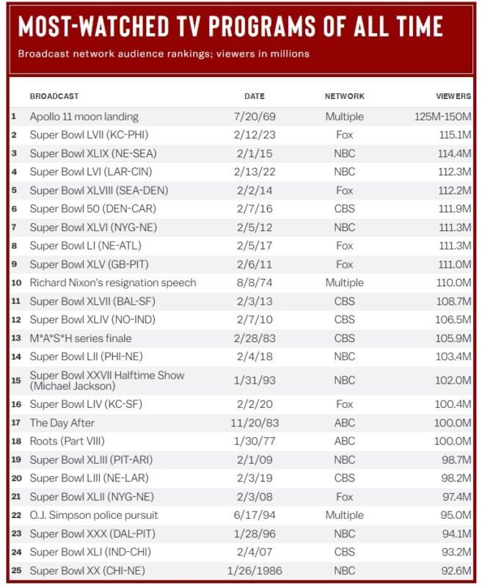Click O.J. Simpson police pursuit entry

[94, 515]
